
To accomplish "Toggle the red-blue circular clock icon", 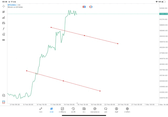I will click(x=91, y=7).
